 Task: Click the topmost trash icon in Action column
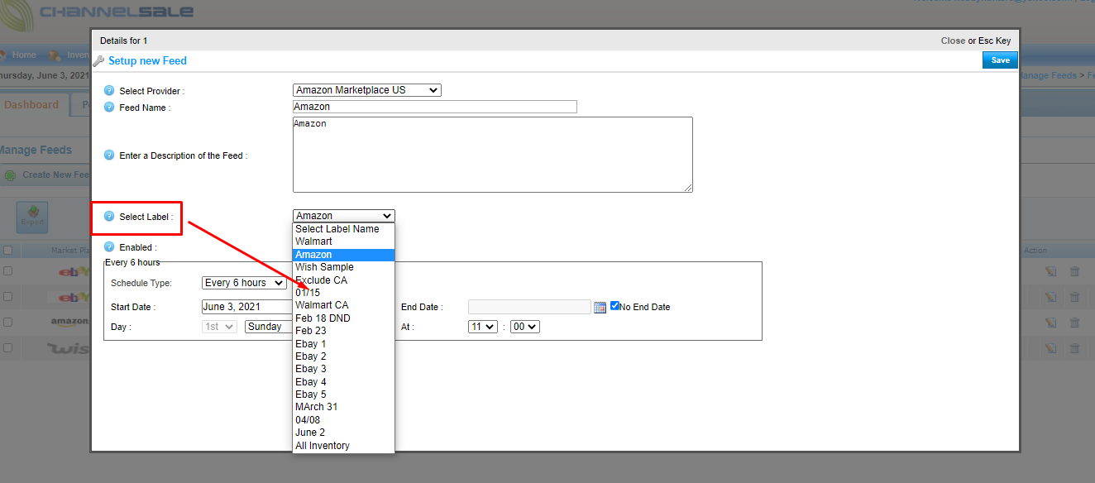(x=1074, y=271)
